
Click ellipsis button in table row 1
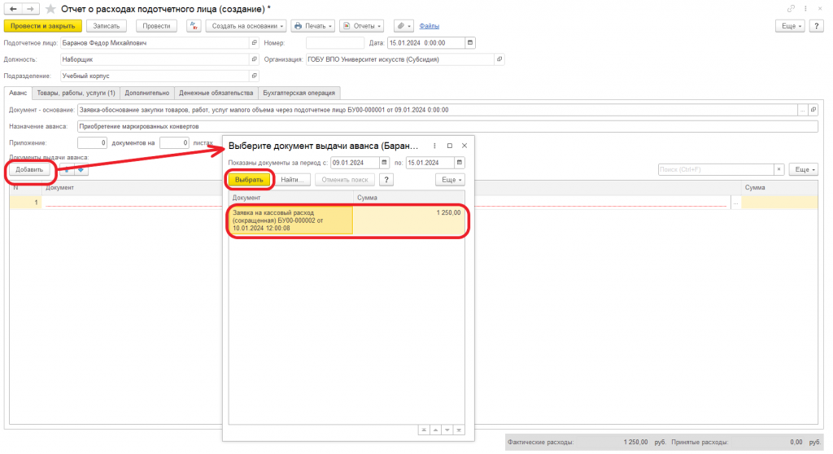[x=735, y=203]
